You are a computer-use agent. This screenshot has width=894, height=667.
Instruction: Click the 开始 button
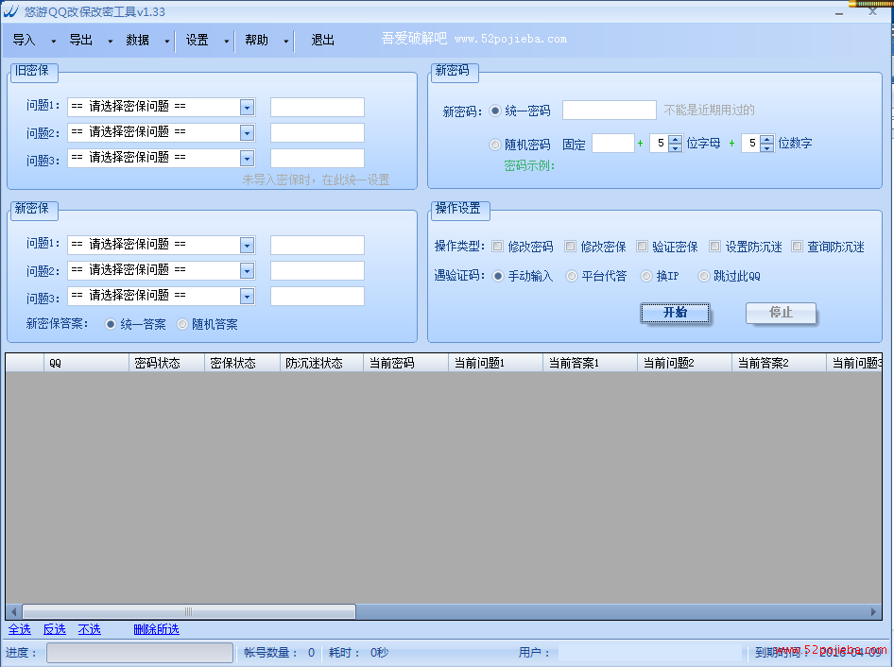click(x=675, y=313)
